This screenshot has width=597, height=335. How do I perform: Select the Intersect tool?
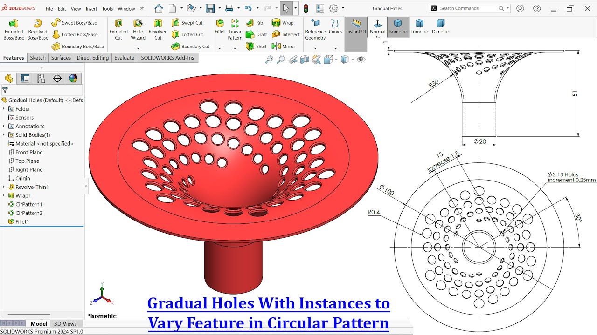coord(286,34)
